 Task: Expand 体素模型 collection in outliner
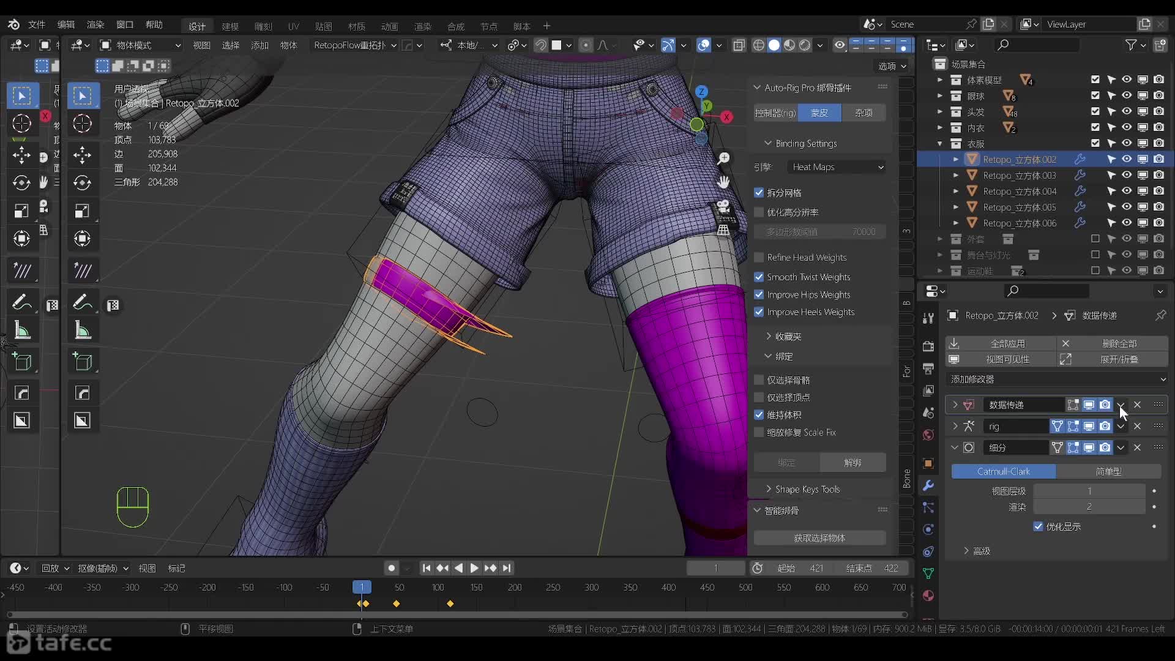coord(940,80)
